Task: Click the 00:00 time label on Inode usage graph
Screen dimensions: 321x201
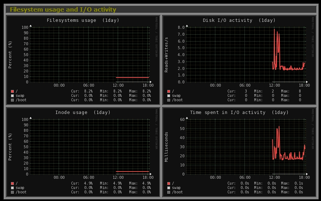Action: (x=59, y=177)
